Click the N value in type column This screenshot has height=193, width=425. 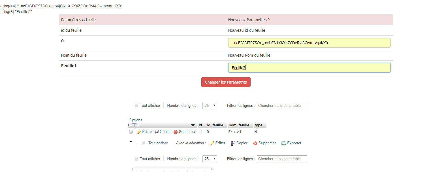(256, 132)
